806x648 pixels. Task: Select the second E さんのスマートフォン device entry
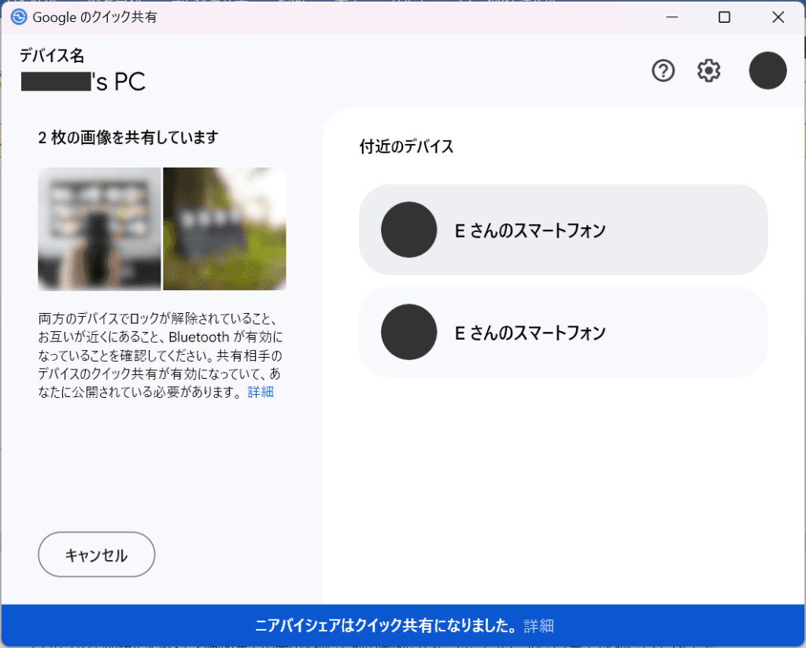point(563,332)
